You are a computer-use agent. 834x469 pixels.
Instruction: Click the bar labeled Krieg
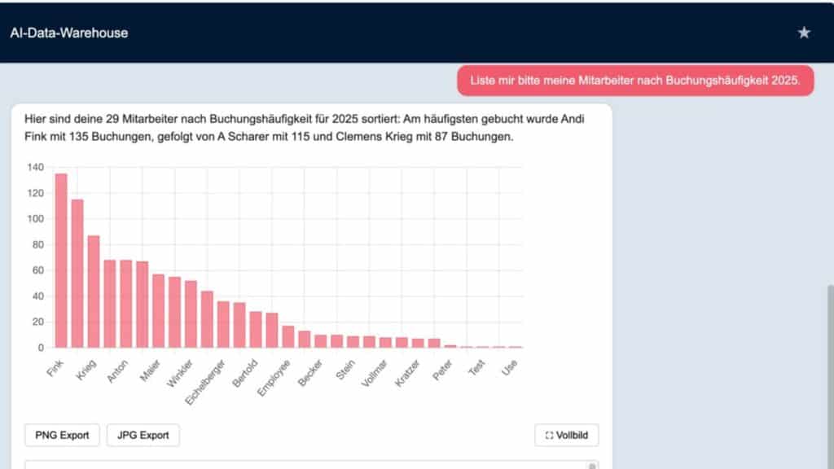pos(94,291)
